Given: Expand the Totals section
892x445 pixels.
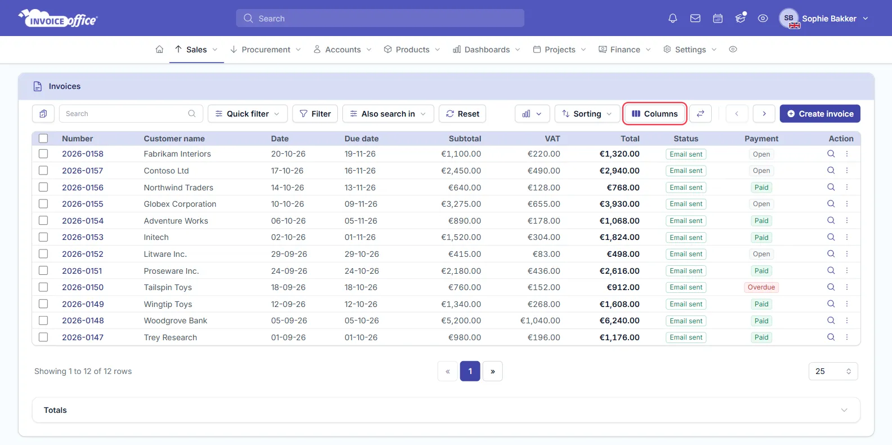Looking at the screenshot, I should [446, 410].
